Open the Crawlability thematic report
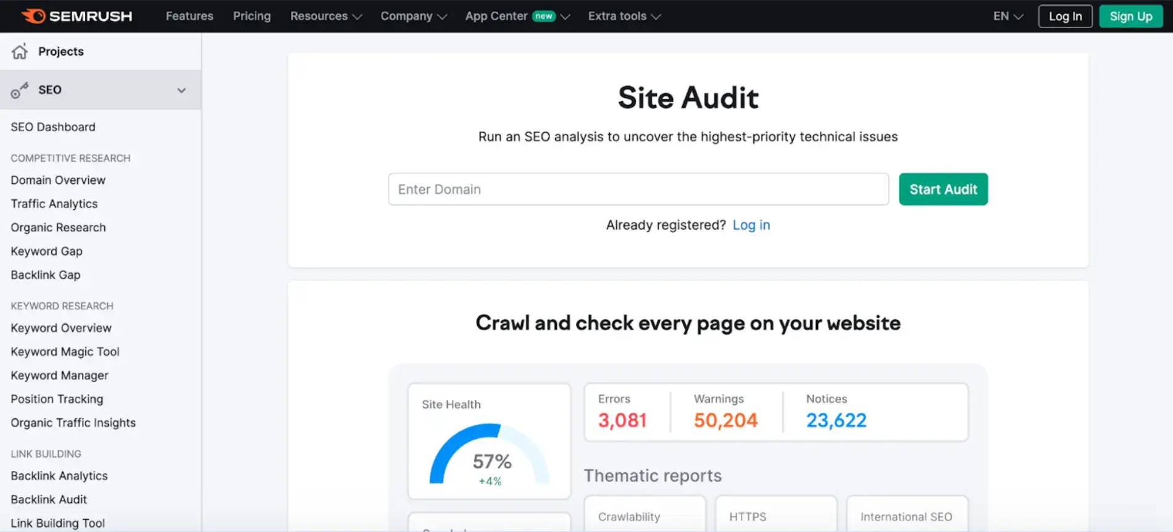The width and height of the screenshot is (1173, 532). click(645, 513)
